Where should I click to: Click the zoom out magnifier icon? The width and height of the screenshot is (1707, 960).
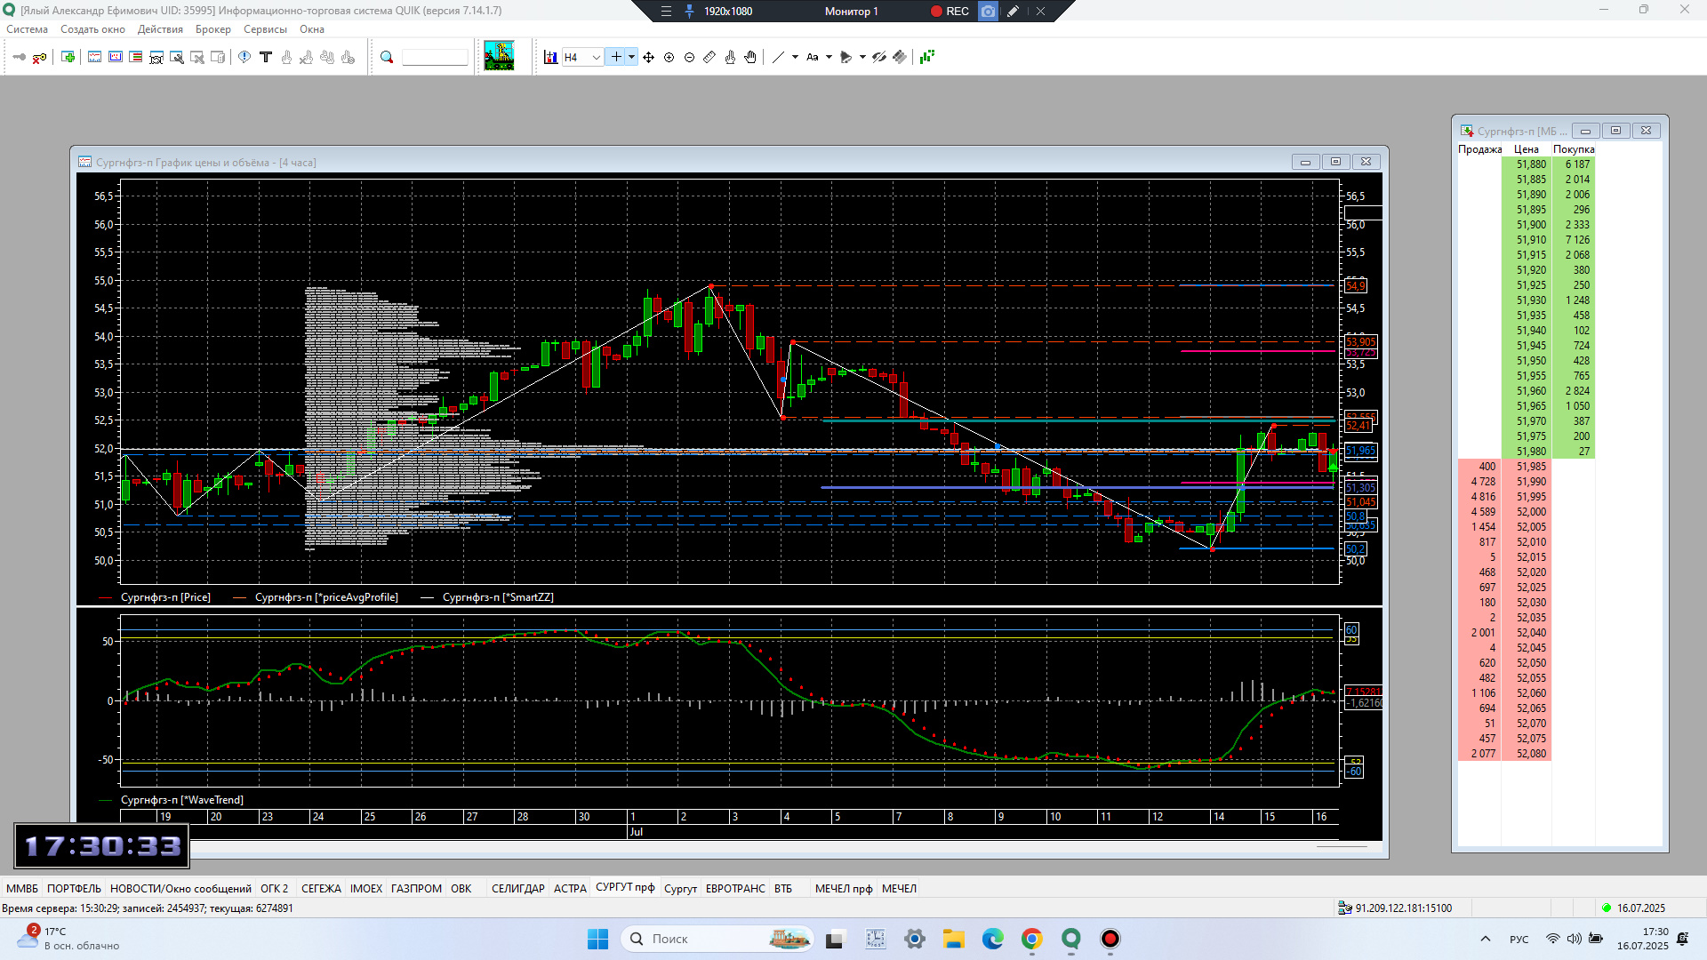coord(689,57)
